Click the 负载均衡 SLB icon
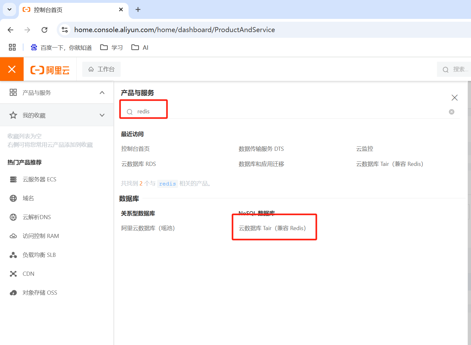471x345 pixels. tap(13, 255)
